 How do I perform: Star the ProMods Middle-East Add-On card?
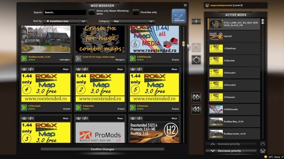tap(79, 118)
